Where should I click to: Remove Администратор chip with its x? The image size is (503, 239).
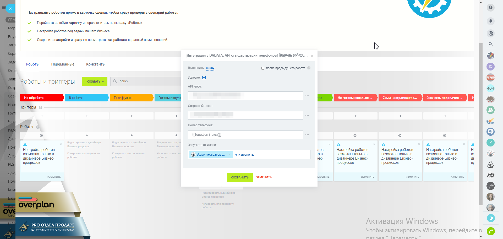(229, 154)
